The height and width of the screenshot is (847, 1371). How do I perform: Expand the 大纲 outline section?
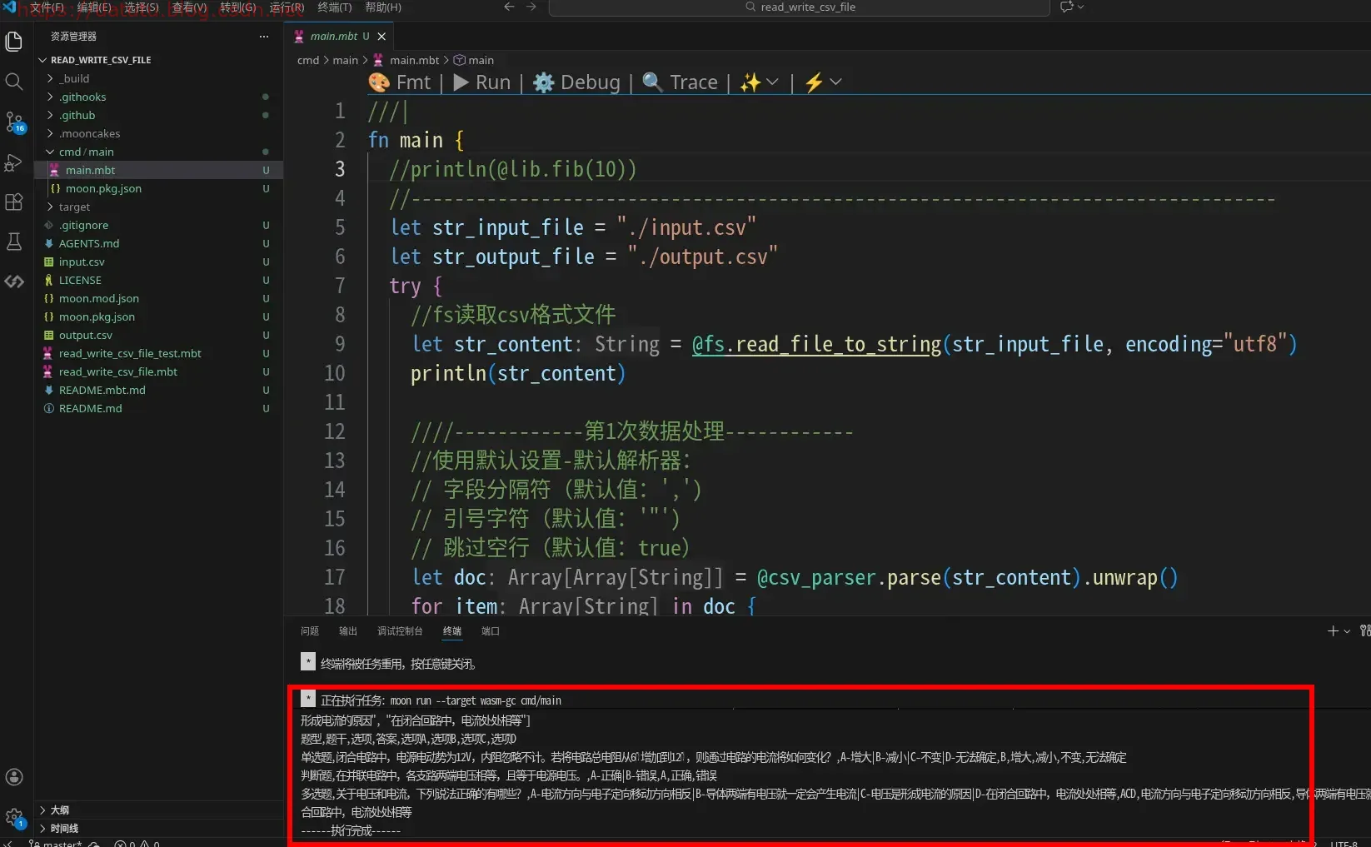coord(60,810)
